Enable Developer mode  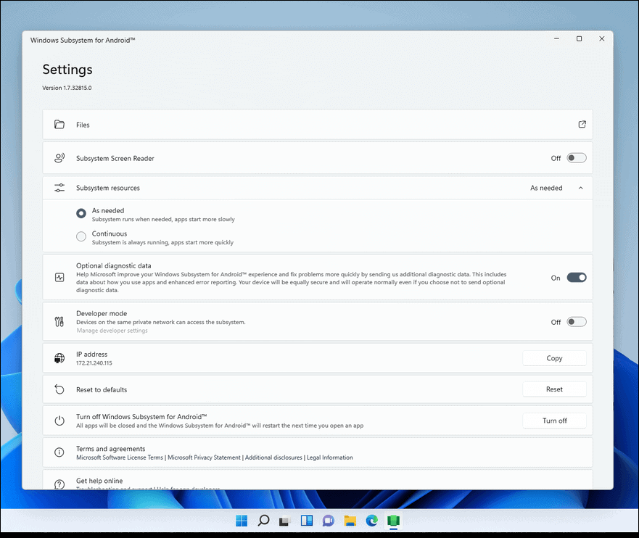point(577,321)
